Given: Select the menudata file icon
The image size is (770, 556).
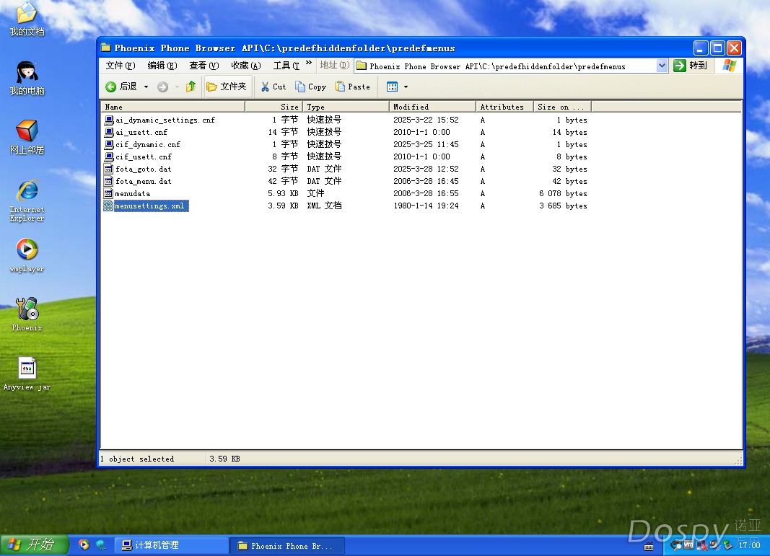Looking at the screenshot, I should [109, 193].
